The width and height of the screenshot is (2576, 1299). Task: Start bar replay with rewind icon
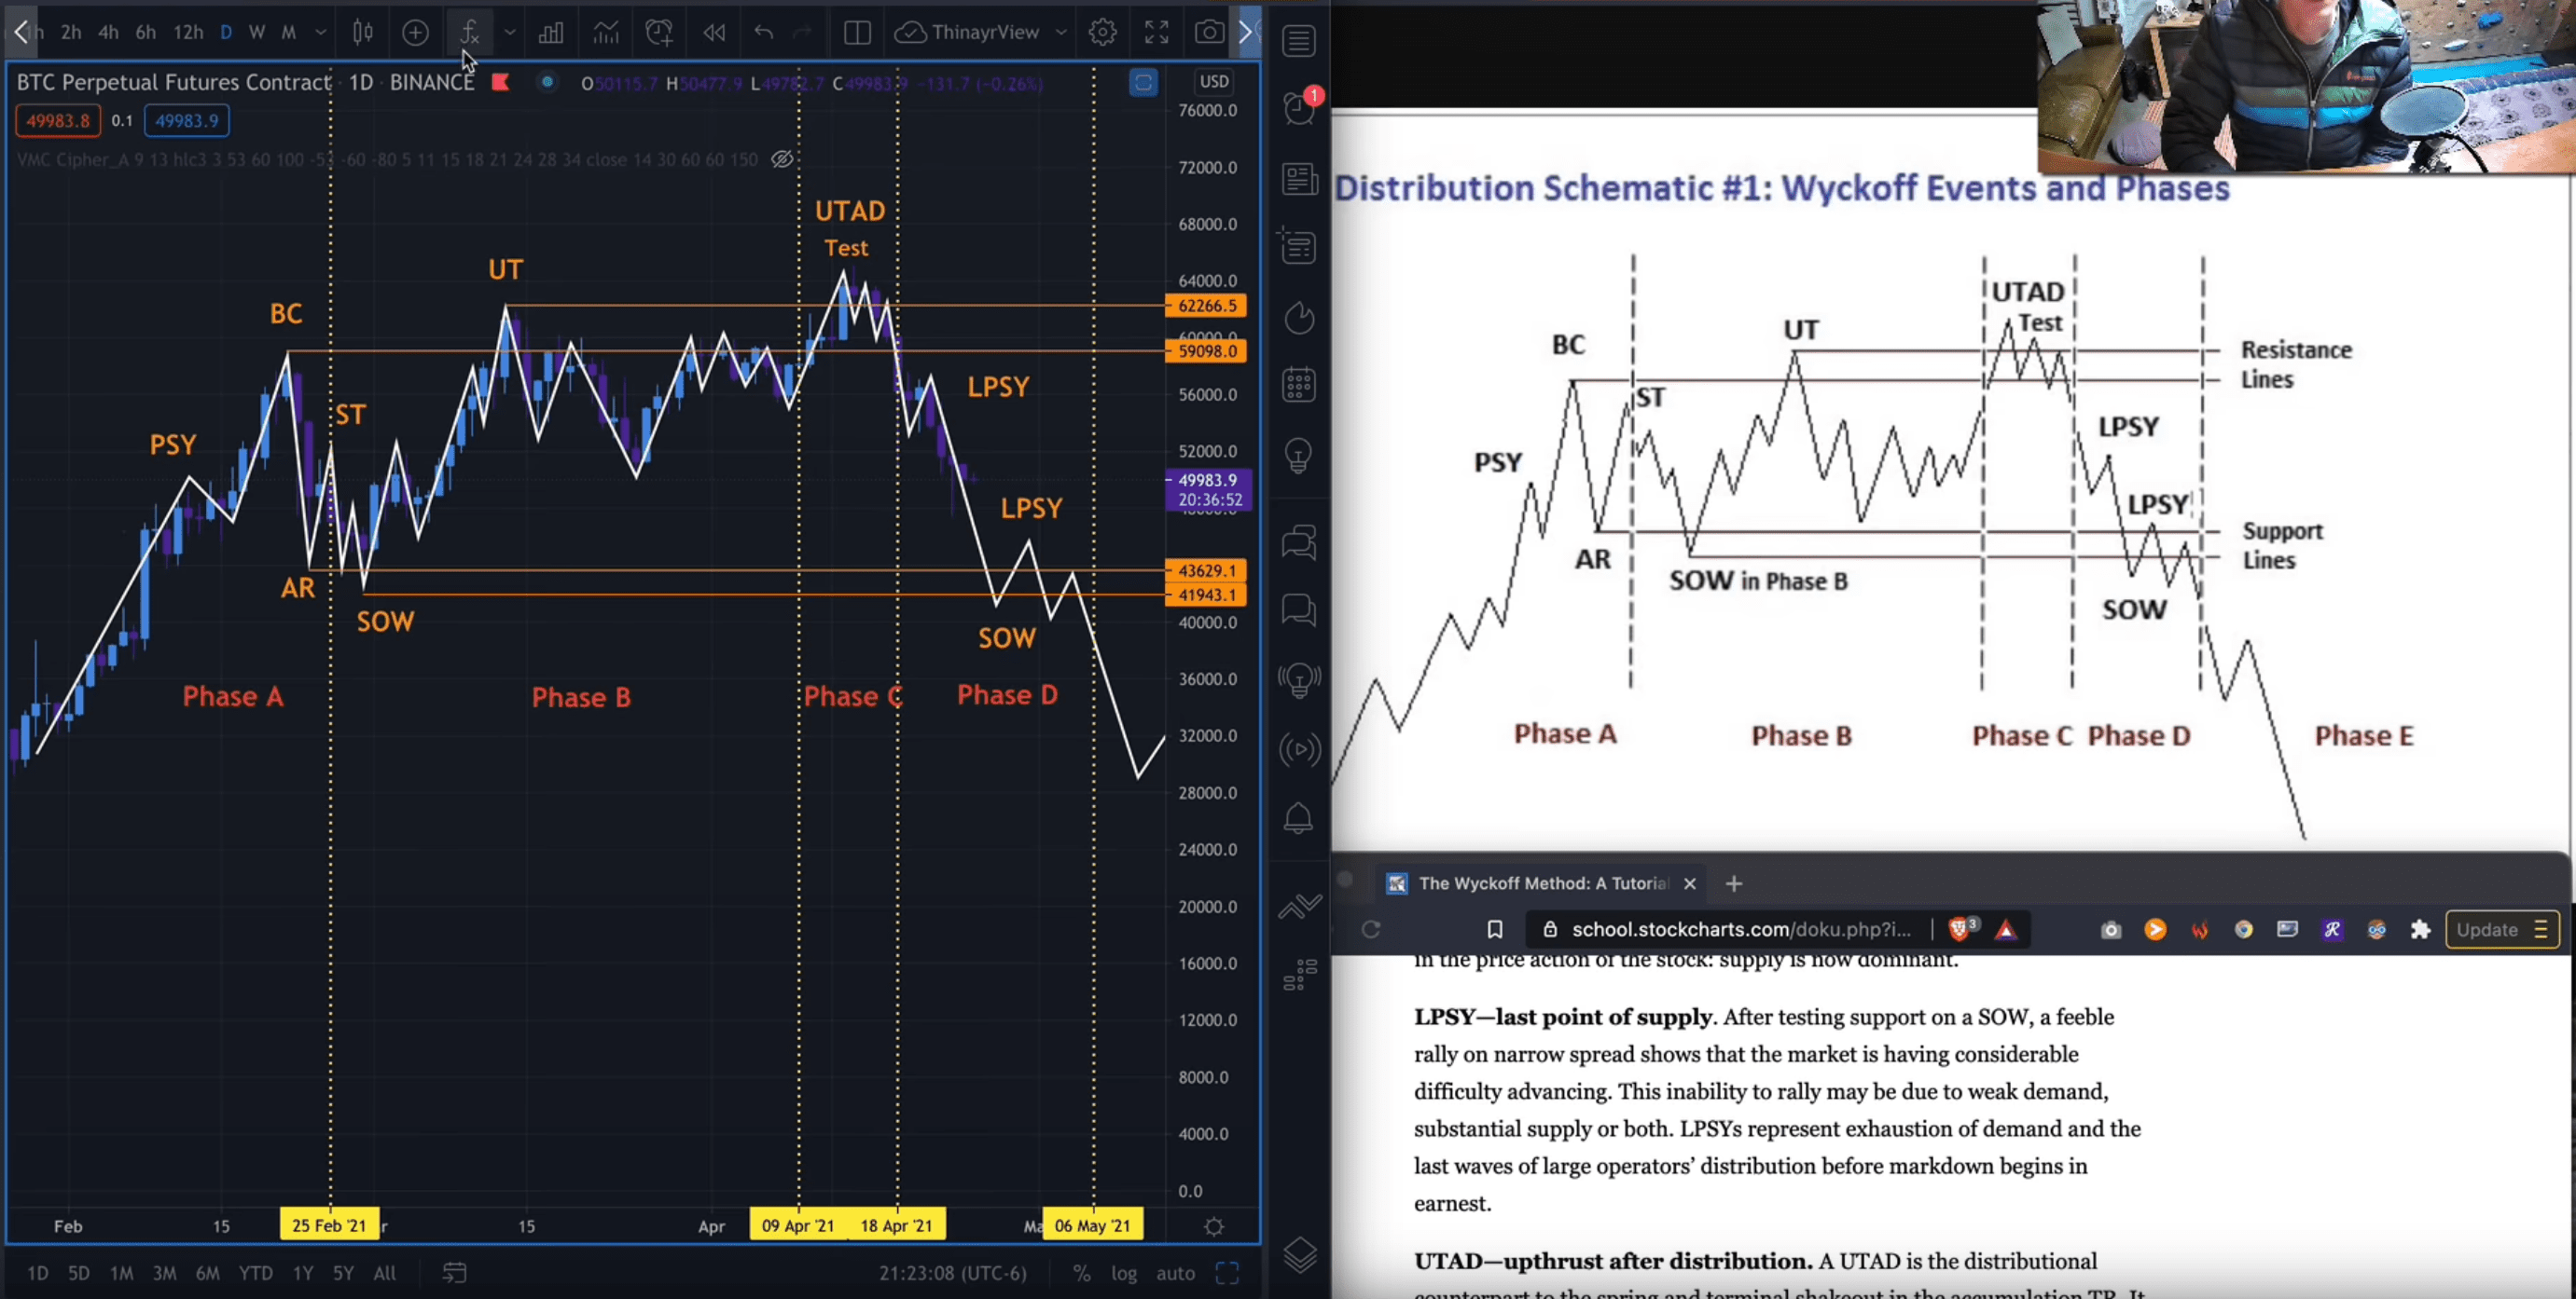coord(713,32)
